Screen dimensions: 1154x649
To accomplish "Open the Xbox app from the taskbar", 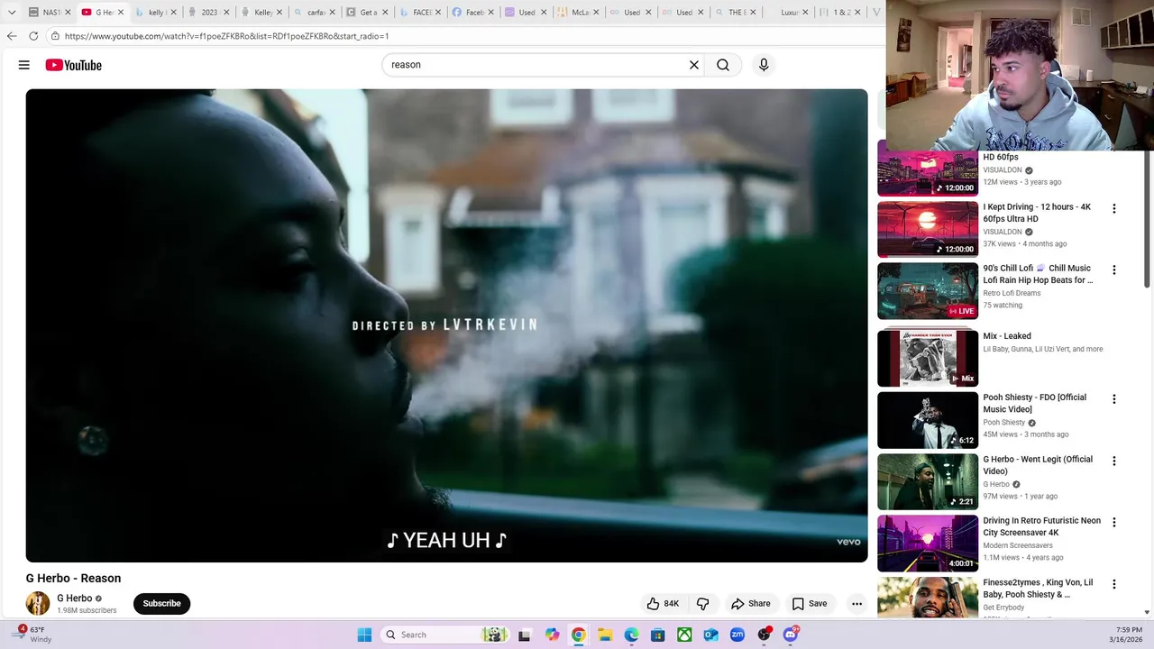I will (685, 635).
